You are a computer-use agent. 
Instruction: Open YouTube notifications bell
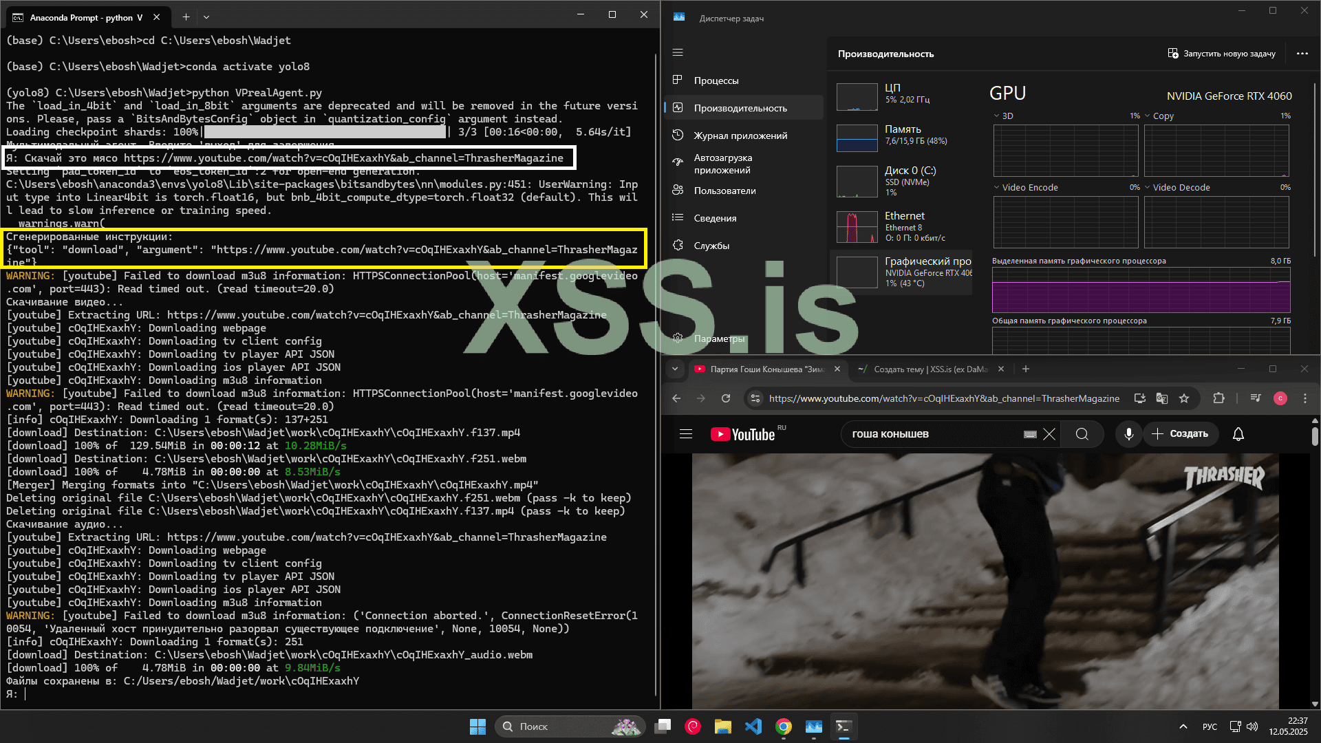click(1238, 434)
